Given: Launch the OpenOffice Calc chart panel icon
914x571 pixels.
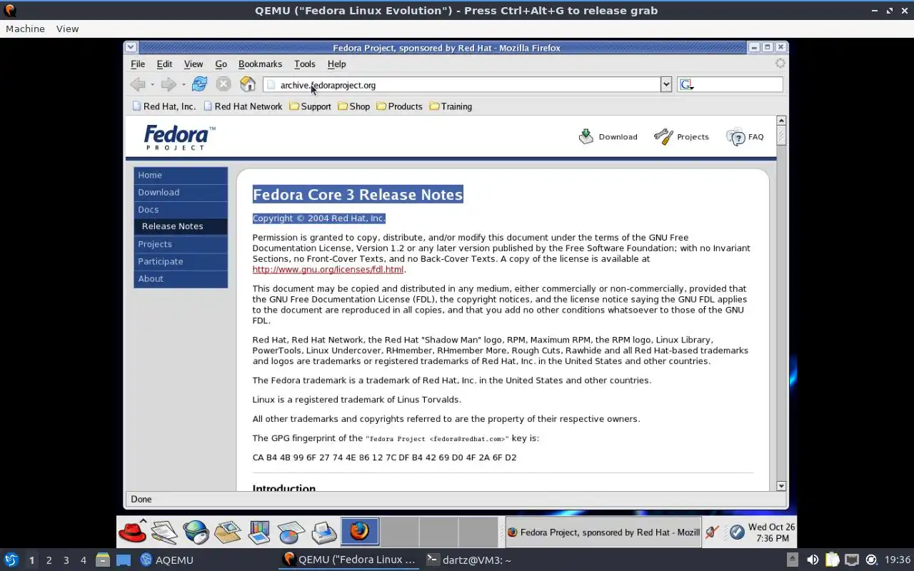Looking at the screenshot, I should tap(291, 532).
